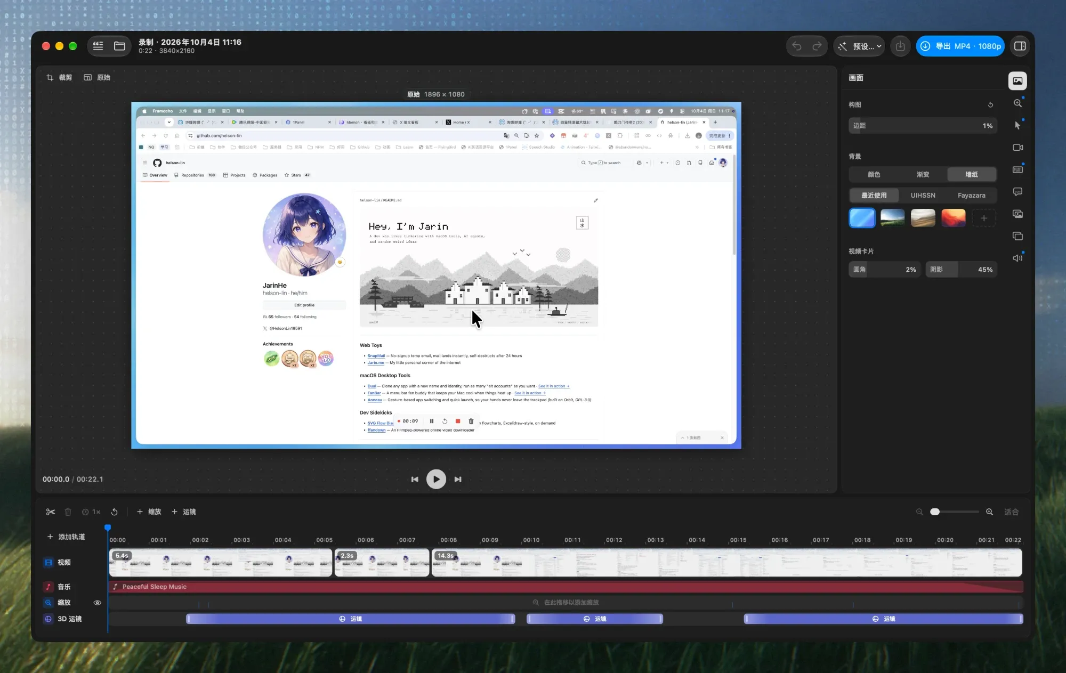Select the scissors split tool

point(51,512)
